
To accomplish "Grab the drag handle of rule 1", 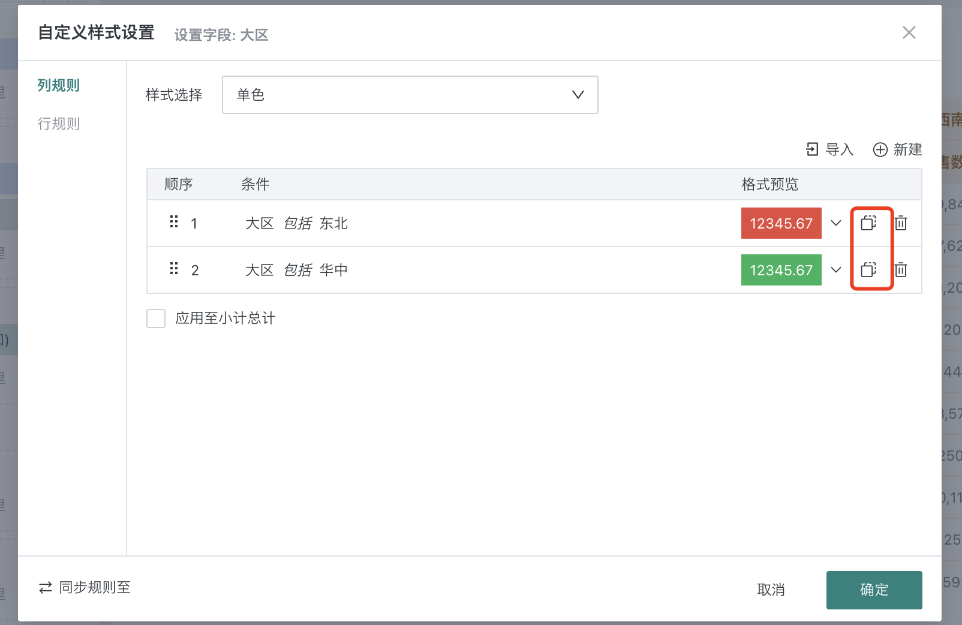I will [174, 222].
